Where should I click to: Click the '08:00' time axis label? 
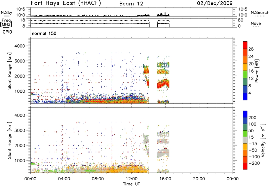click(x=98, y=179)
